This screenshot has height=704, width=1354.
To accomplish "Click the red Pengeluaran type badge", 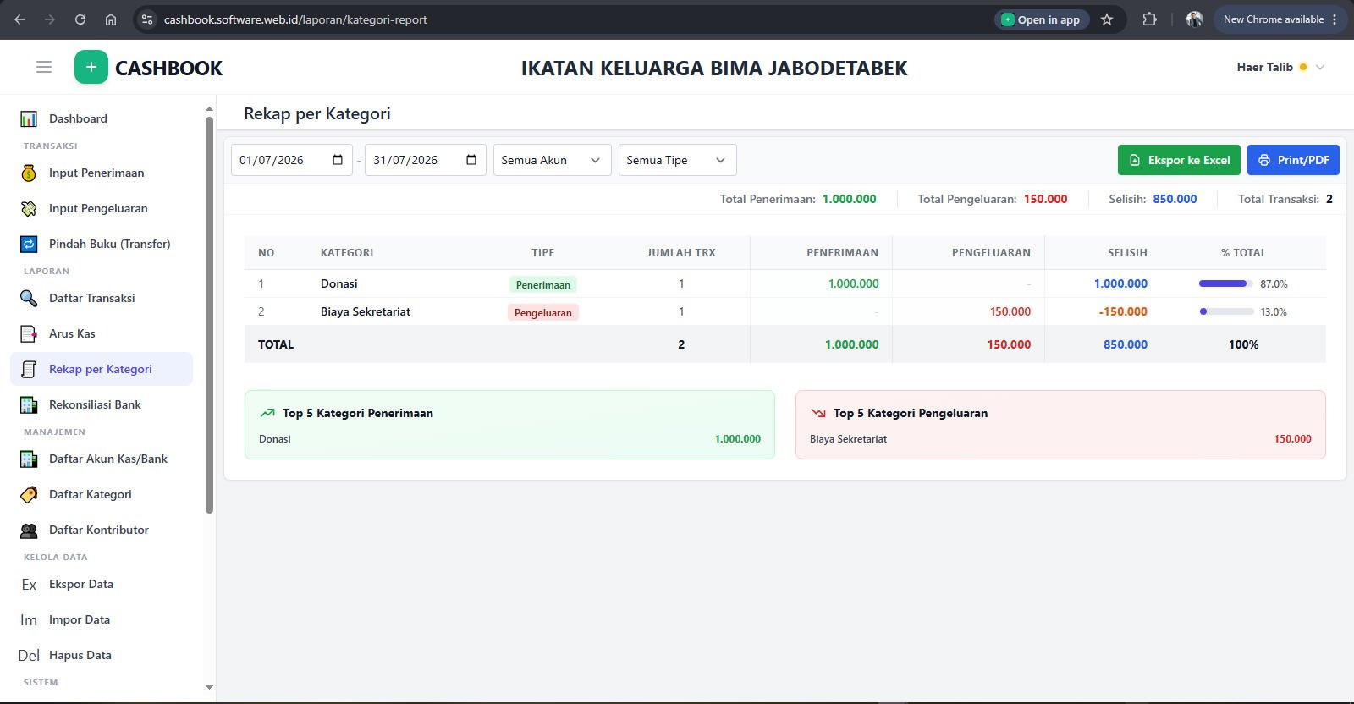I will [x=543, y=313].
